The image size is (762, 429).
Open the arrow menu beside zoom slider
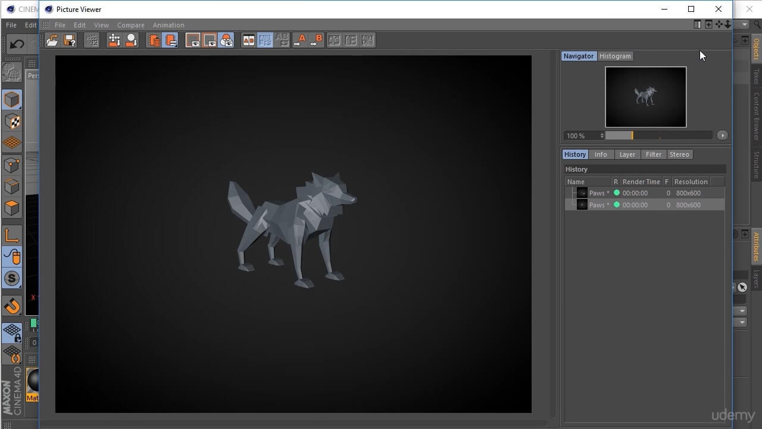[x=722, y=136]
